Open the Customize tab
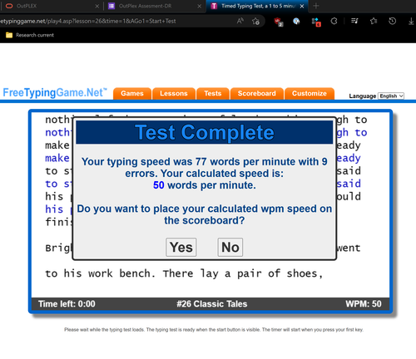 [x=310, y=93]
